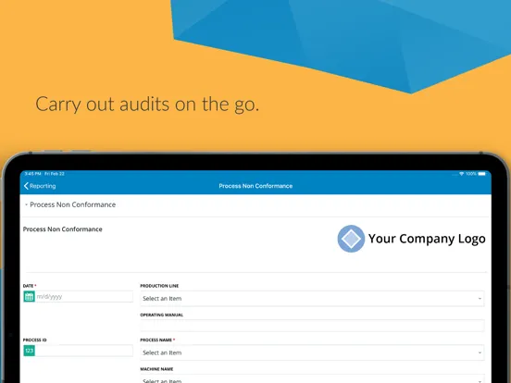
Task: Open the Date calendar picker icon
Action: pyautogui.click(x=29, y=297)
